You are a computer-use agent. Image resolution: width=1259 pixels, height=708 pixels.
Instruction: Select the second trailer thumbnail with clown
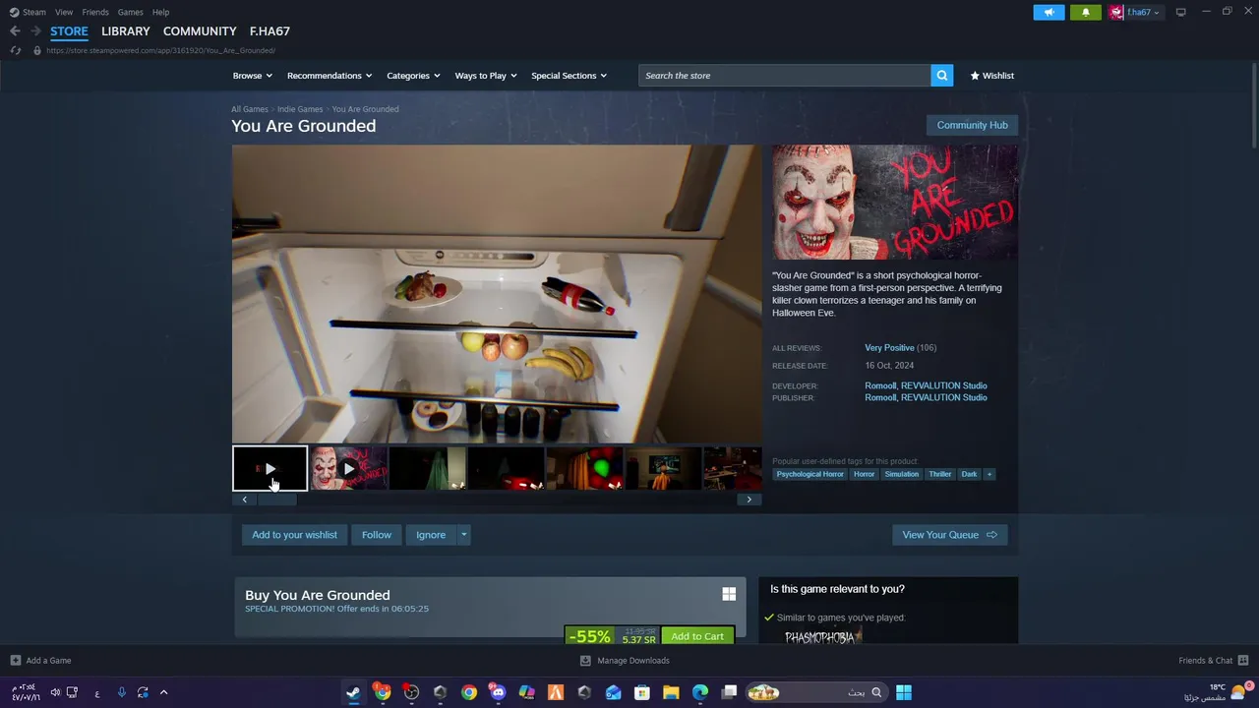348,469
